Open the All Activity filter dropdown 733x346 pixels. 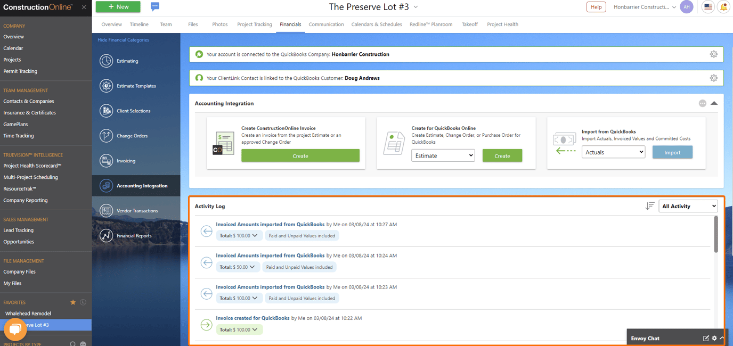click(x=688, y=205)
